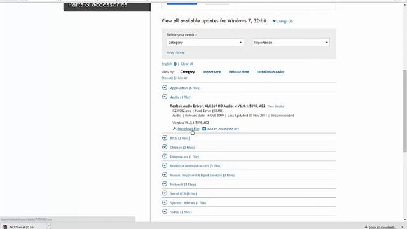View updates by Installation order

coord(271,72)
